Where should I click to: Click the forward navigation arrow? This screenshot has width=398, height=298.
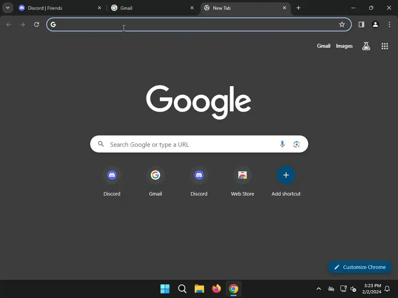tap(23, 24)
